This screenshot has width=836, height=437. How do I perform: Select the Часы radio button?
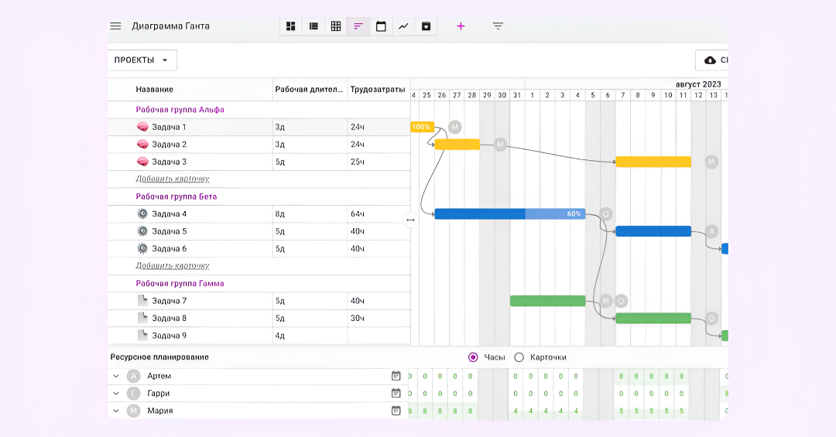pyautogui.click(x=473, y=357)
